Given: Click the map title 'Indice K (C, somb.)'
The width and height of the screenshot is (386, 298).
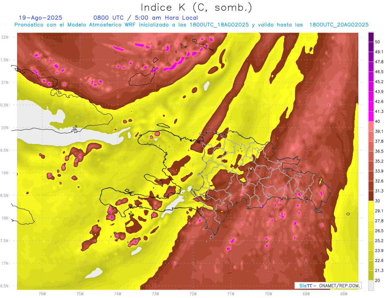Looking at the screenshot, I should (x=197, y=7).
